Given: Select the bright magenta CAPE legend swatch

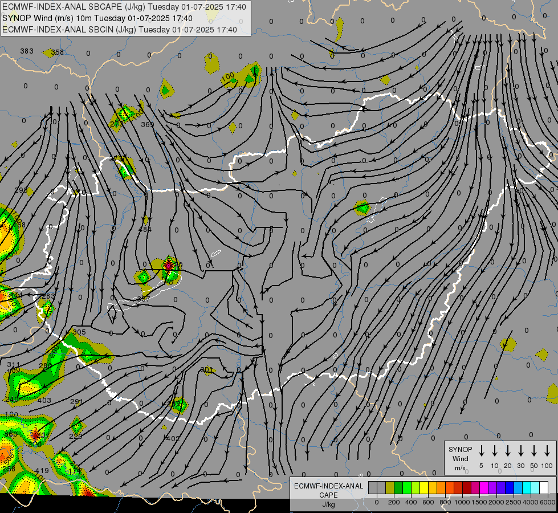Looking at the screenshot, I should [484, 487].
